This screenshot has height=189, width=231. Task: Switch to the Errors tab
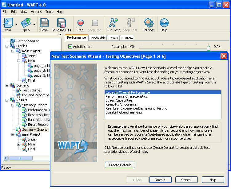113,38
